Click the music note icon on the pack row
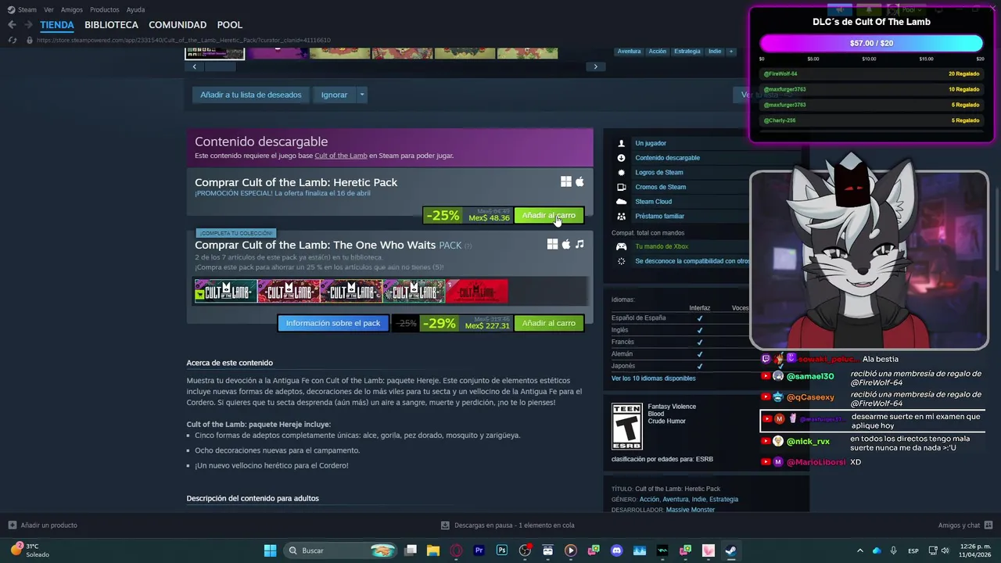 coord(579,244)
